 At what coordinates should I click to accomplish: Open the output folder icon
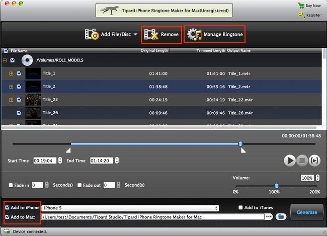coord(281,217)
